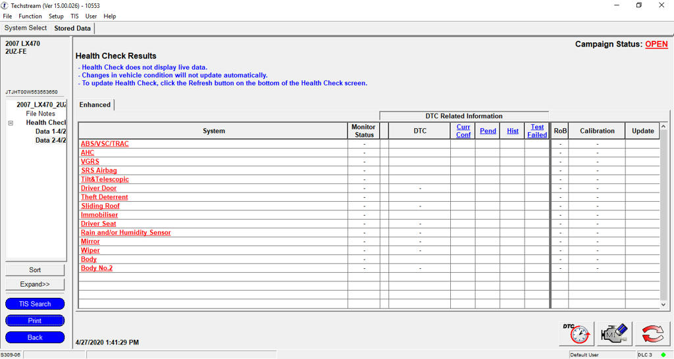
Task: Open the ABS/VSC/TRAC system link
Action: [105, 144]
